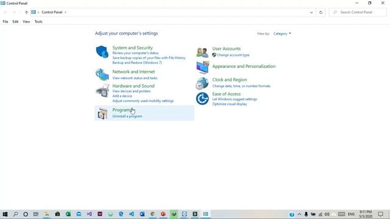Click the Clock and Region globe icon

tap(202, 83)
